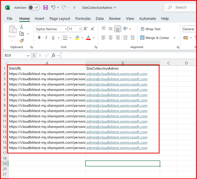Click the formula bar input area
Screen dimensions: 197x179
pos(129,55)
